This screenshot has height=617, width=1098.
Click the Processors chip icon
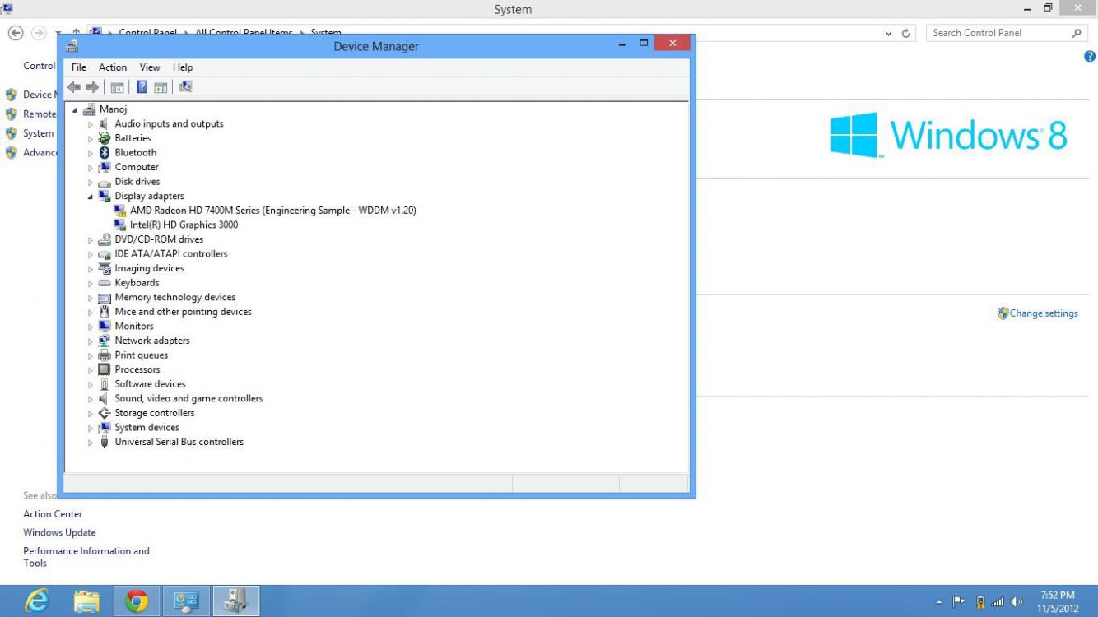coord(105,369)
